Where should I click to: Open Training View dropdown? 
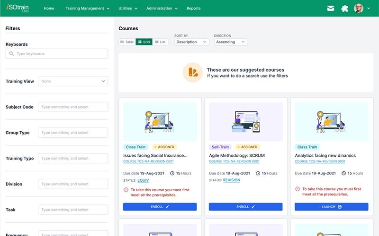point(73,81)
